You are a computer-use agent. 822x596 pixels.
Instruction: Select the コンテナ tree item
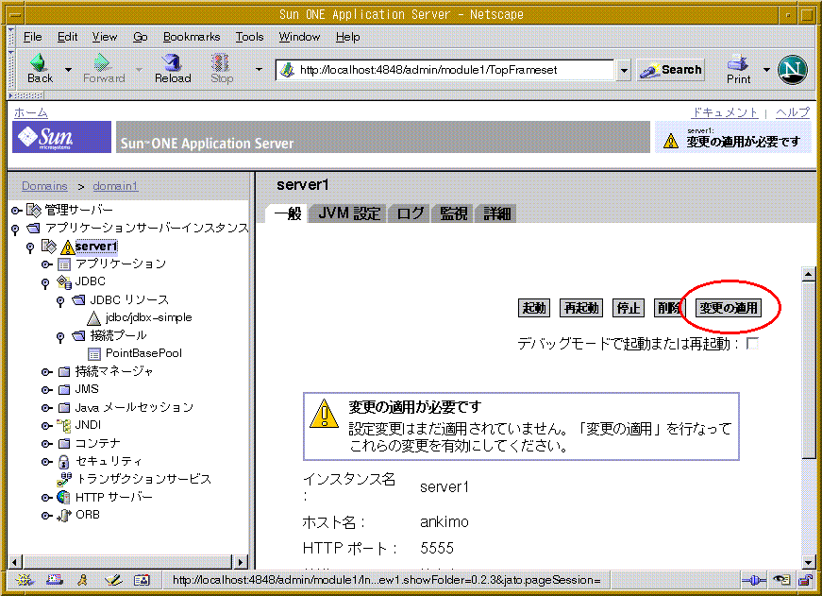click(97, 443)
